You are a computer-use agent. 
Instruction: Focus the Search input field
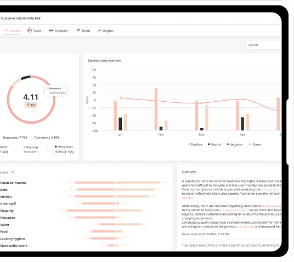[263, 45]
